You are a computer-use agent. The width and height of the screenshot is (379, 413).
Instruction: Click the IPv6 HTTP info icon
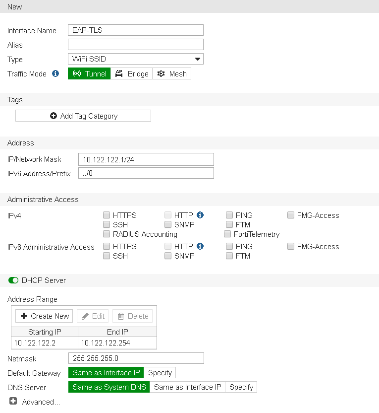click(200, 246)
